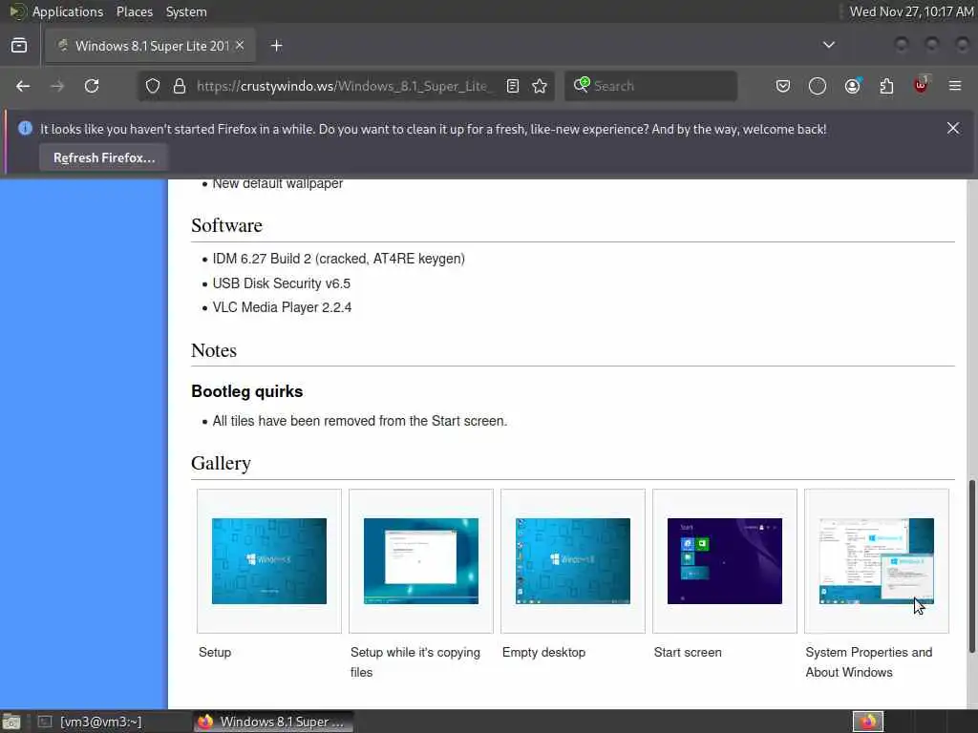Click the Refresh Firefox... button

(104, 157)
